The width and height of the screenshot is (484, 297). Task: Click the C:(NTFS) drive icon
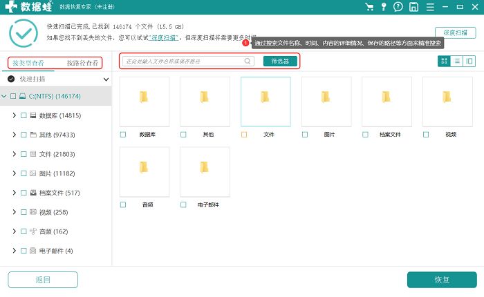coord(22,96)
